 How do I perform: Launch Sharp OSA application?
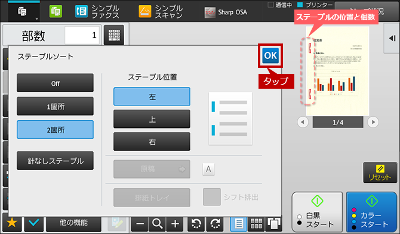226,12
